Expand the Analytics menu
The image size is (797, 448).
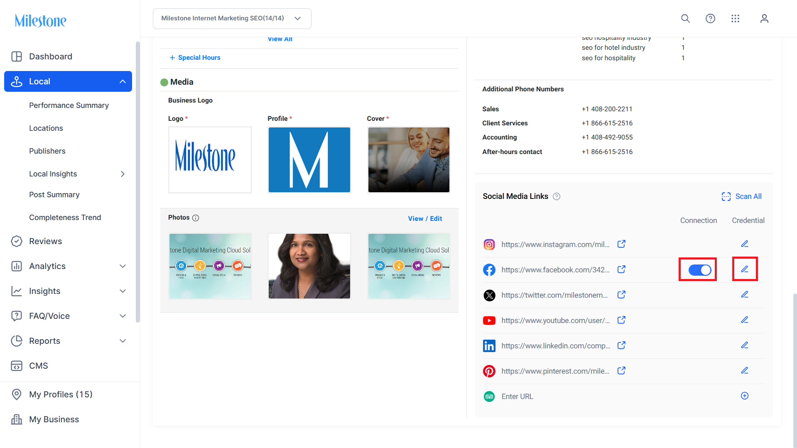tap(123, 266)
